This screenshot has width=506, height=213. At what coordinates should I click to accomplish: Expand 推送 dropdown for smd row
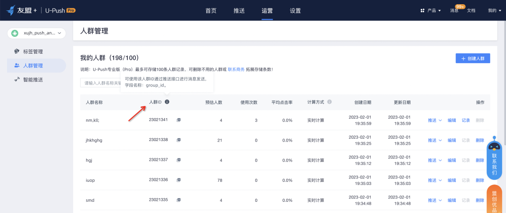435,200
